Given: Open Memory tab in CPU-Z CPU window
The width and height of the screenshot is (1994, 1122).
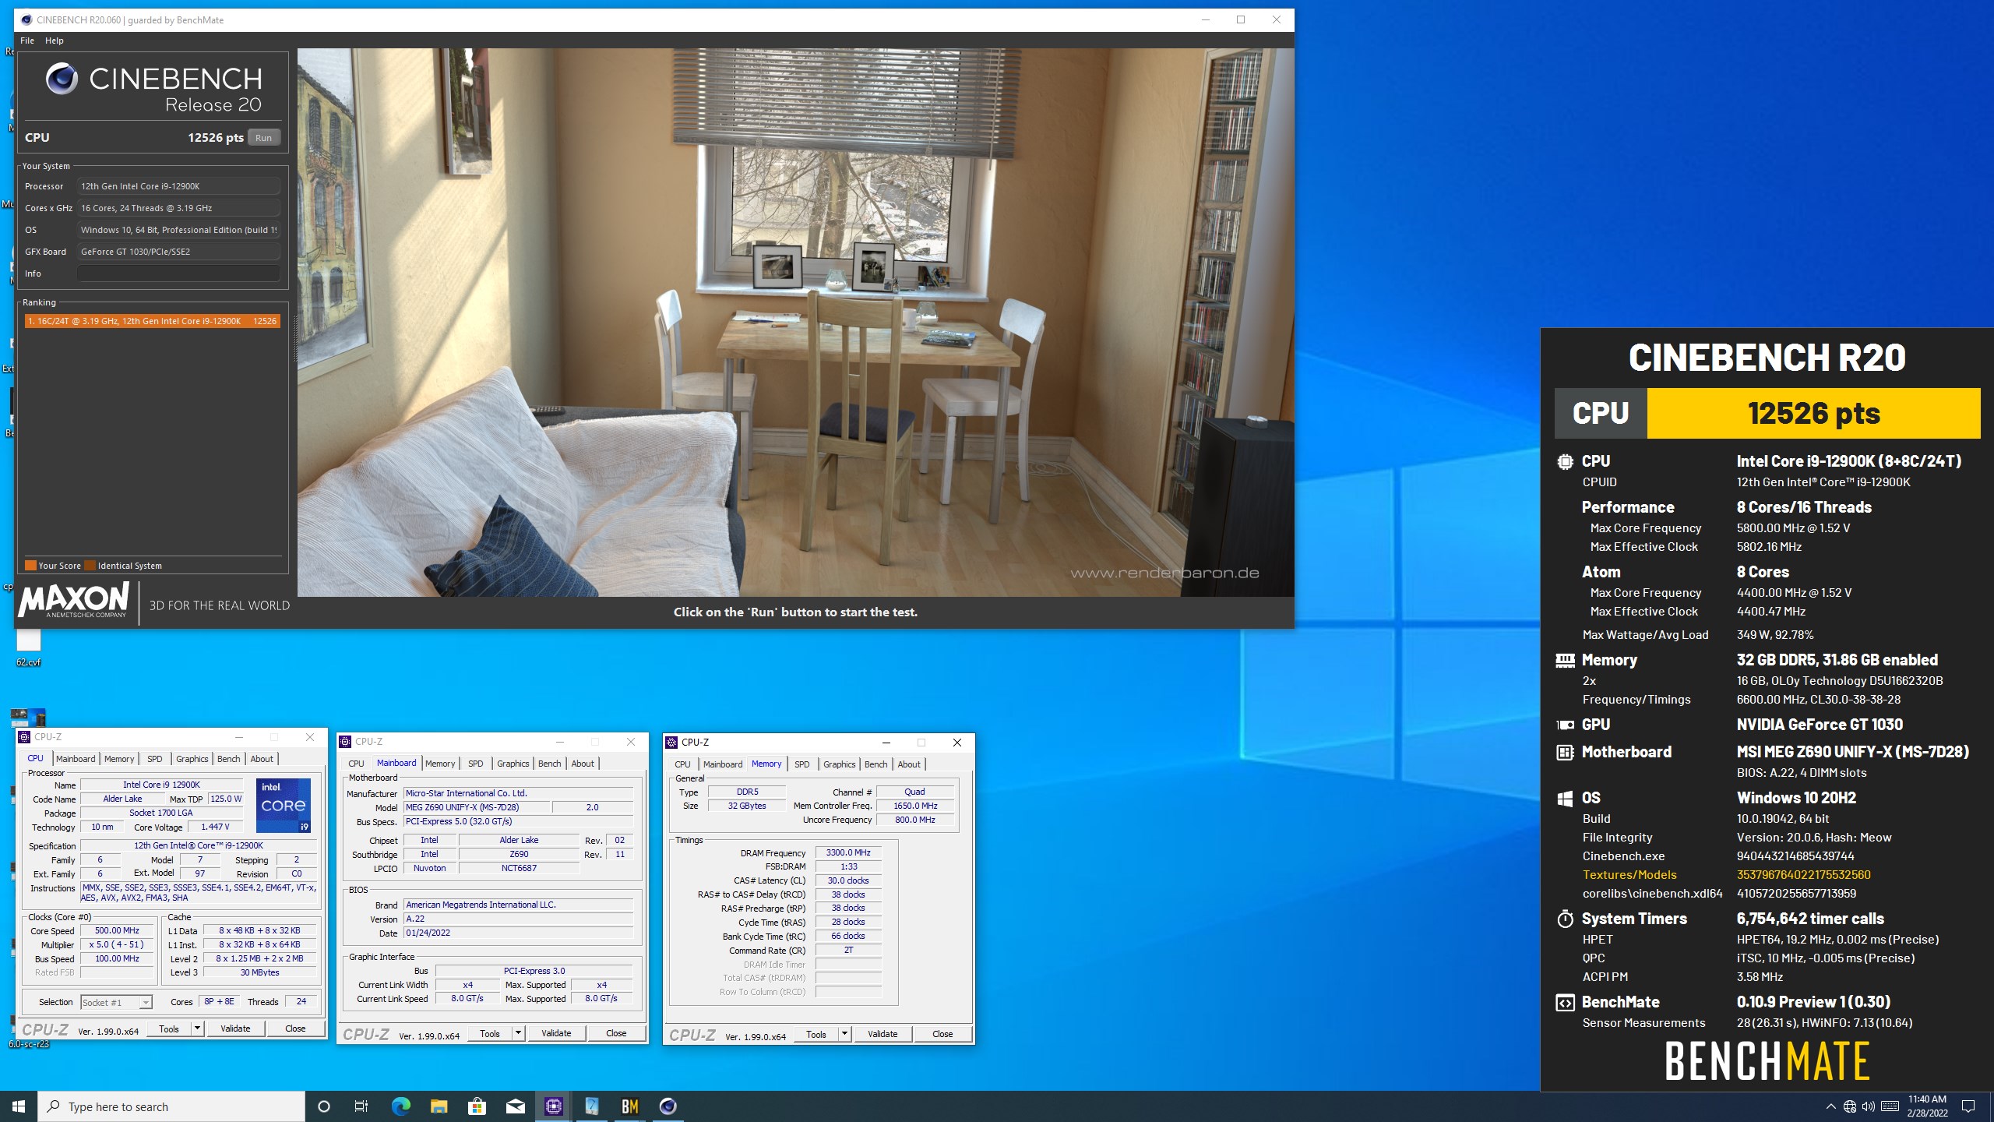Looking at the screenshot, I should (x=119, y=759).
